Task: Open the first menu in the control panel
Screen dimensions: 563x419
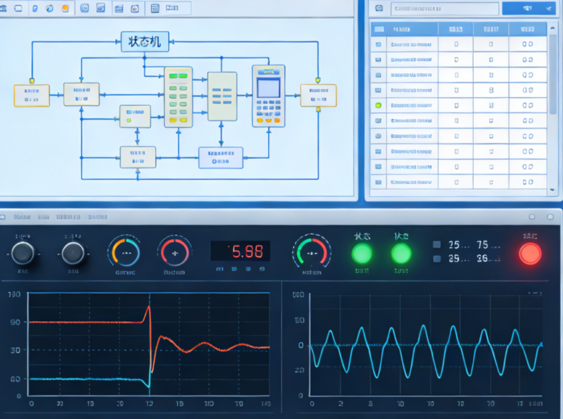Action: tap(21, 216)
